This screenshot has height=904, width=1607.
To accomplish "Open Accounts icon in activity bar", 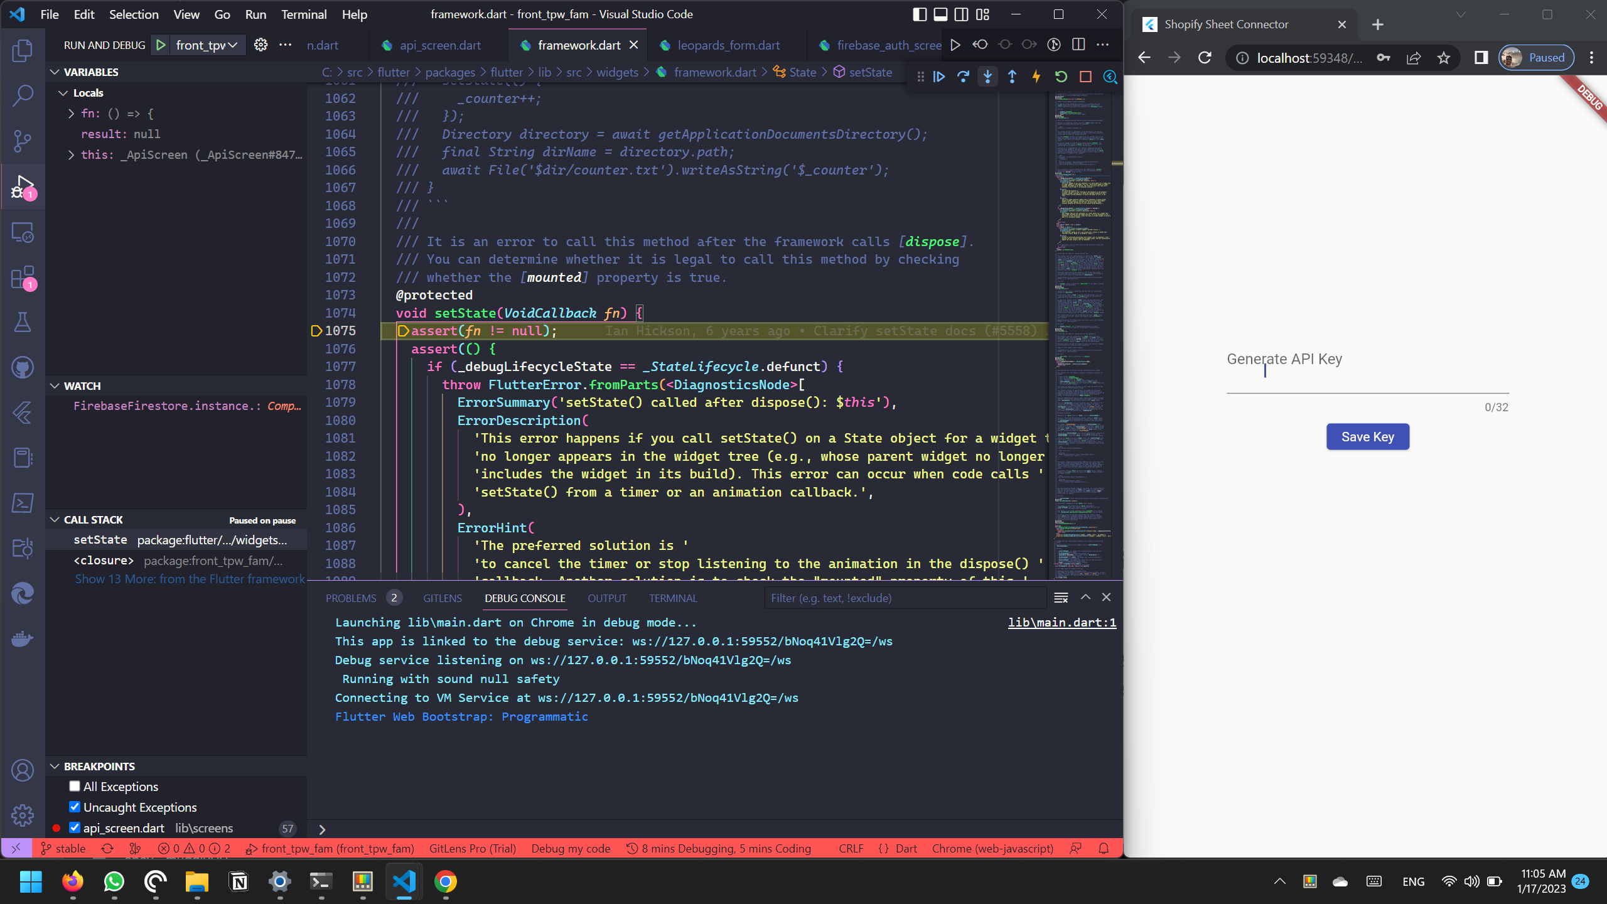I will coord(23,770).
